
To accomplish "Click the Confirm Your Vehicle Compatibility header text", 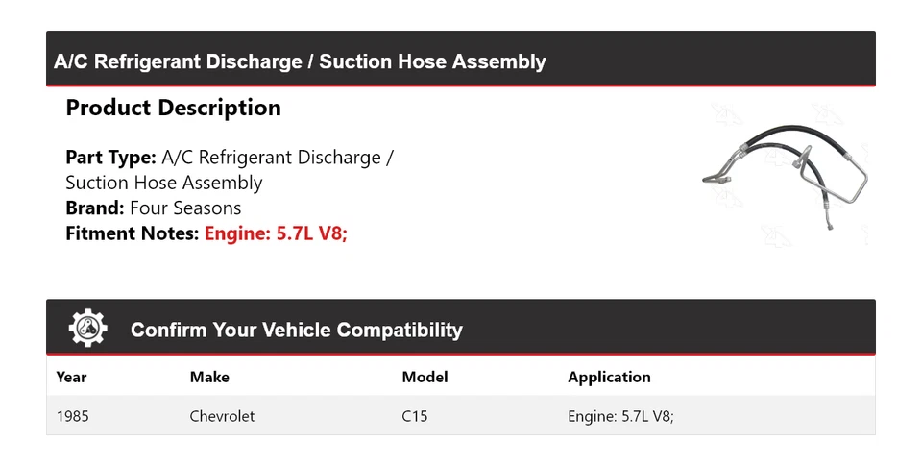I will (297, 330).
